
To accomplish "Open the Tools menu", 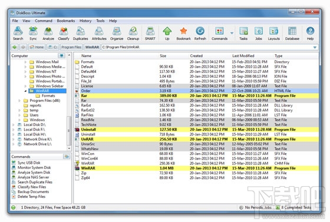I will click(x=100, y=21).
